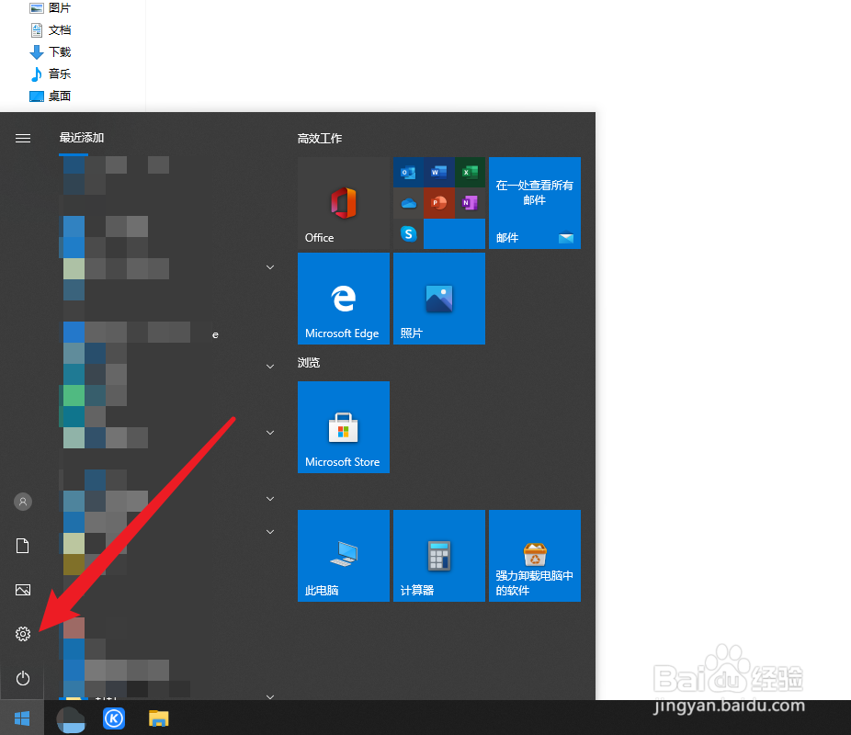Open the Photos tile
Image resolution: width=851 pixels, height=735 pixels.
[439, 299]
